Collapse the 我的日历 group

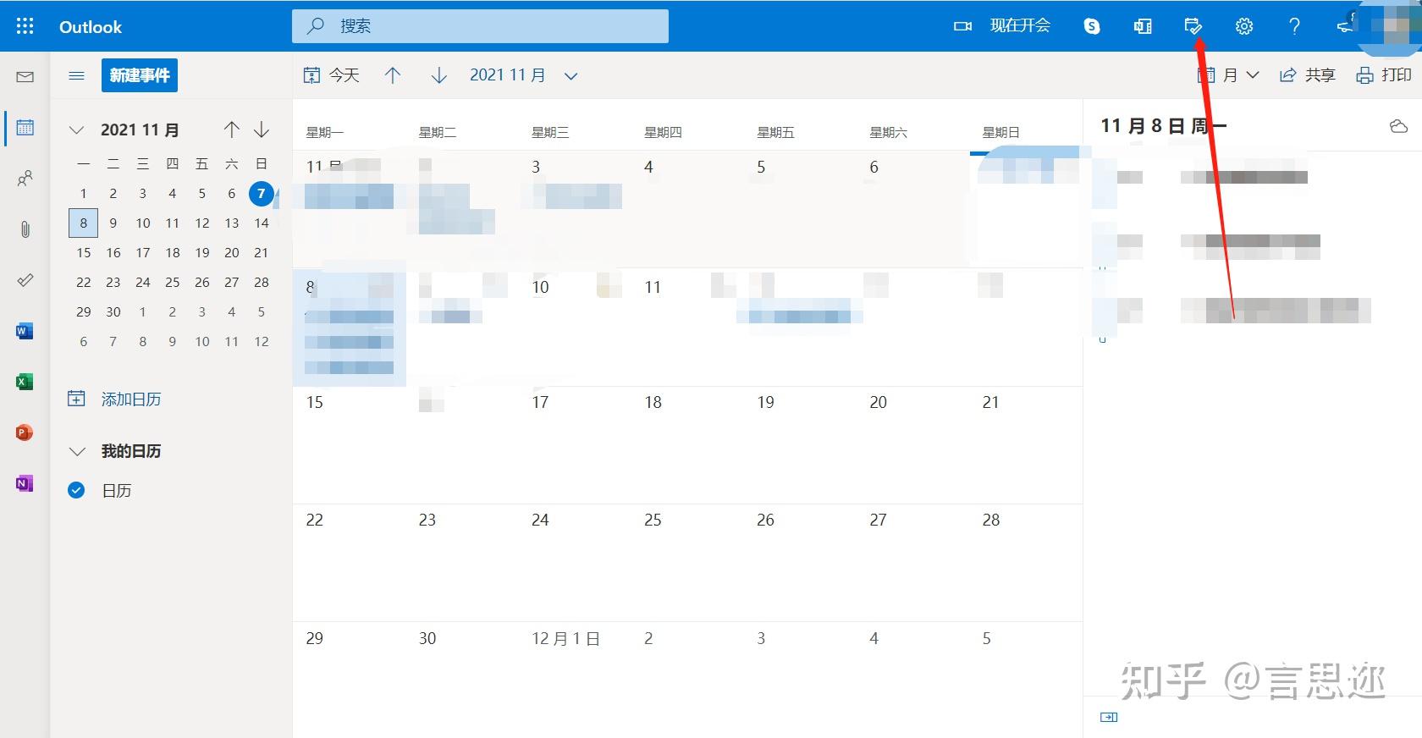point(77,451)
